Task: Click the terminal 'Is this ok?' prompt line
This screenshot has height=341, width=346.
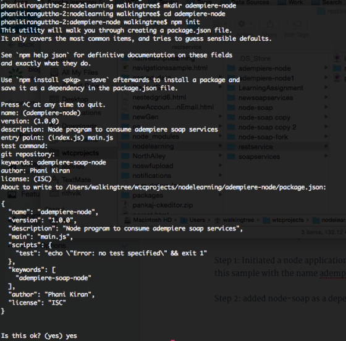Action: pos(39,335)
